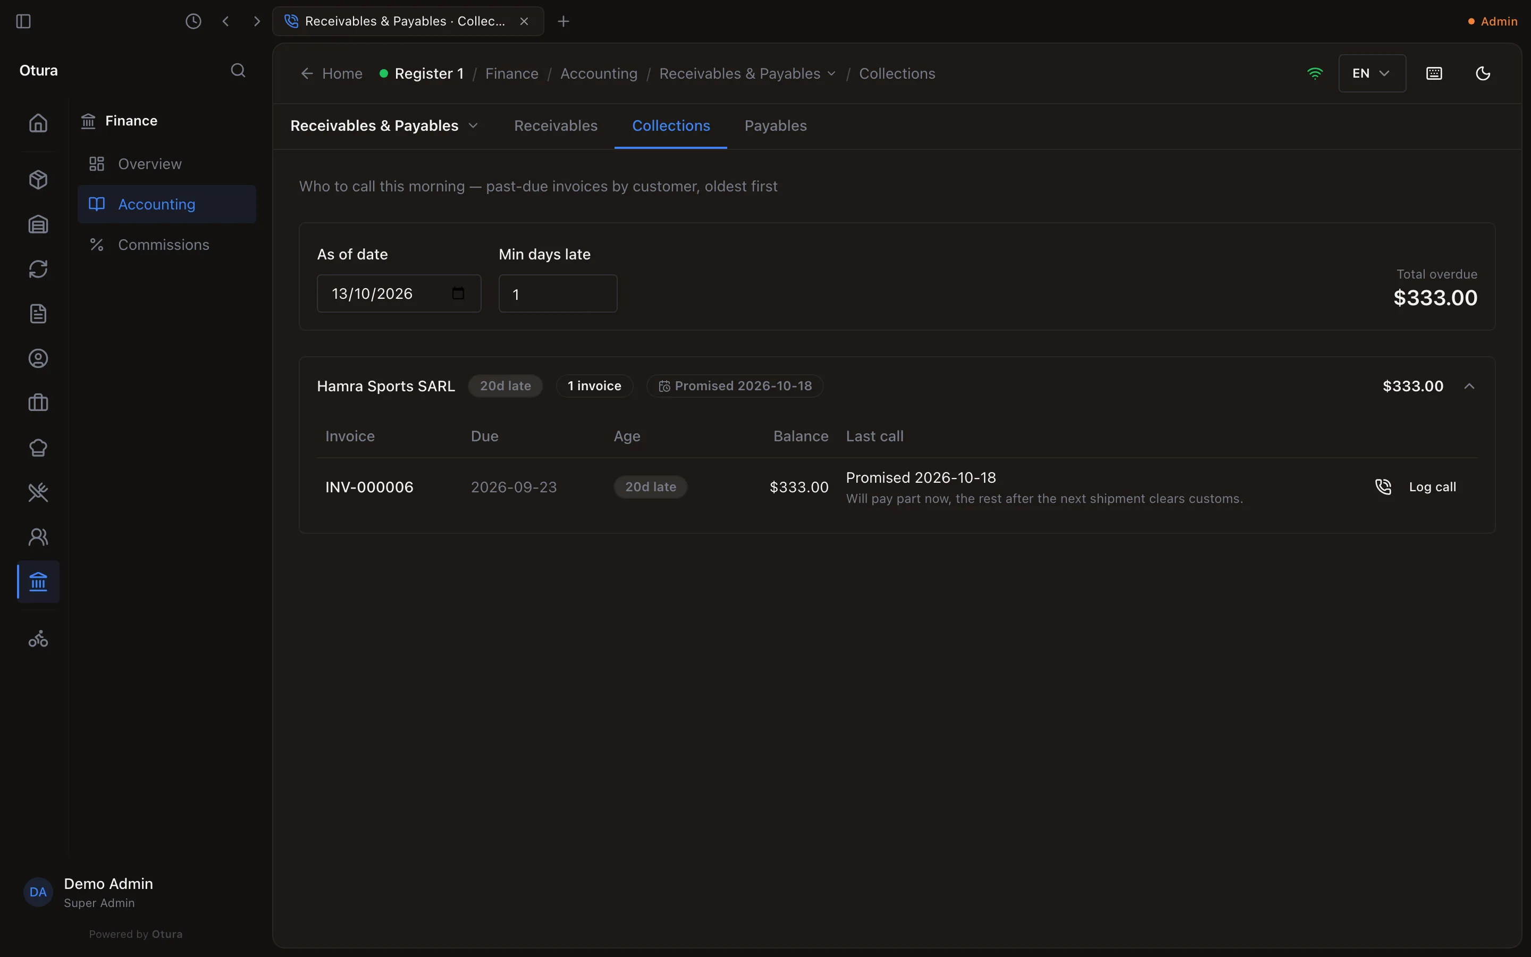The height and width of the screenshot is (957, 1531).
Task: Open Demo Admin user profile
Action: click(89, 893)
